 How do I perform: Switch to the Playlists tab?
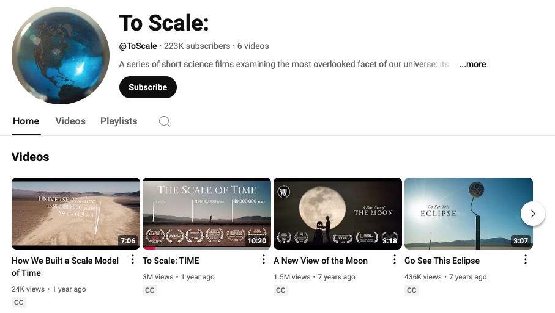(x=119, y=121)
